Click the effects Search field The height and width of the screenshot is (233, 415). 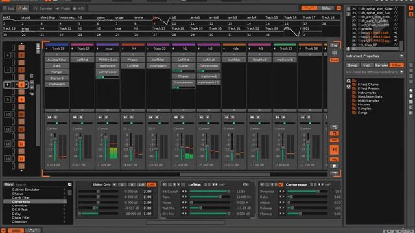coord(41,184)
